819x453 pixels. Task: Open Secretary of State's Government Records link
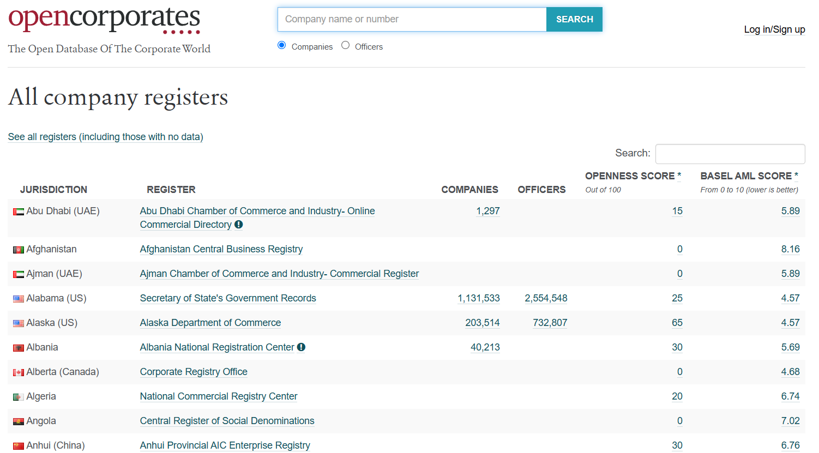[x=228, y=298]
